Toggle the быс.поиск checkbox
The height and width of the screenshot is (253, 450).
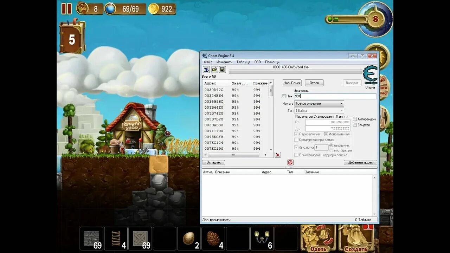(296, 148)
